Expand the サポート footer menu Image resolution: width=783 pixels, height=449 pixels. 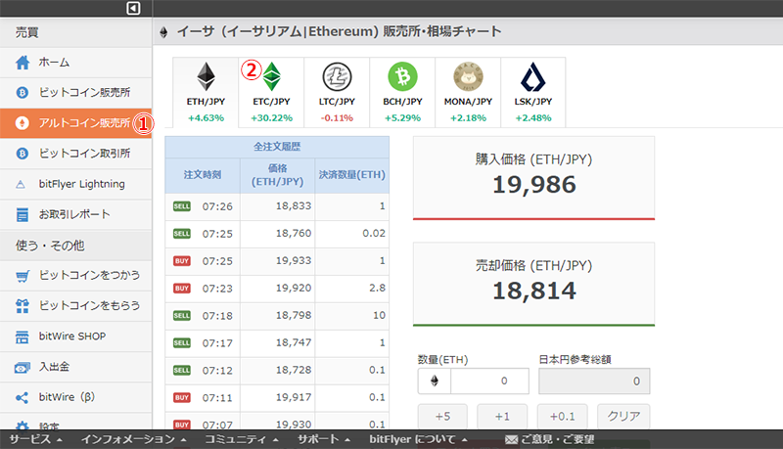[324, 439]
